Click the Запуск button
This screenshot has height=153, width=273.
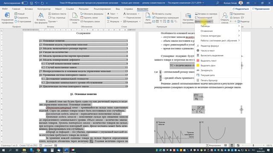click(235, 17)
